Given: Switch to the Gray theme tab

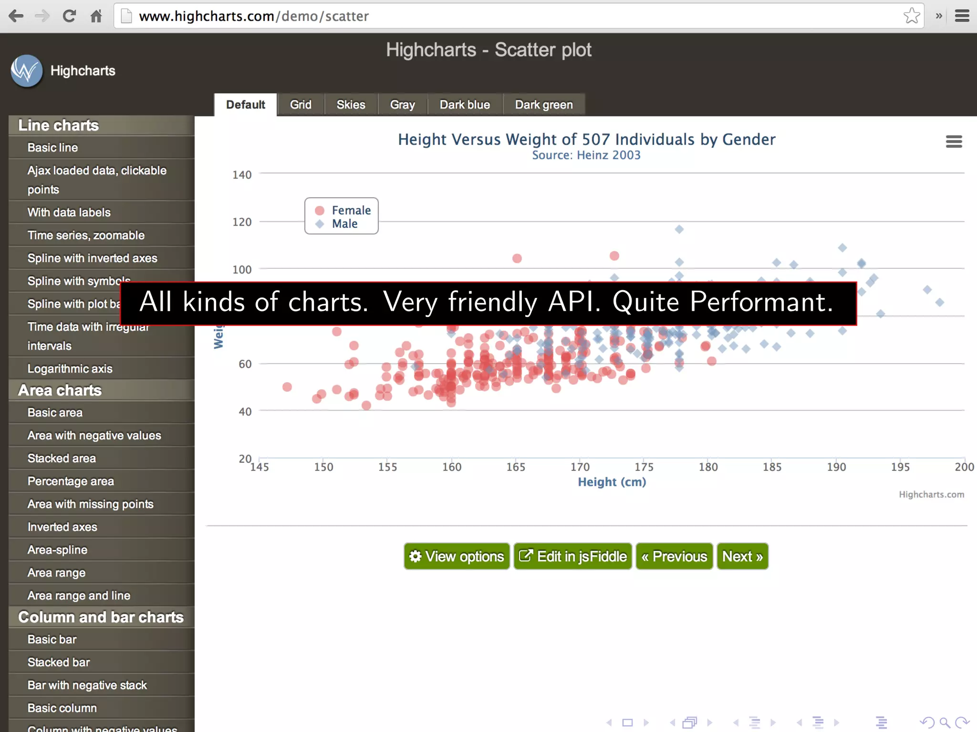Looking at the screenshot, I should click(402, 104).
